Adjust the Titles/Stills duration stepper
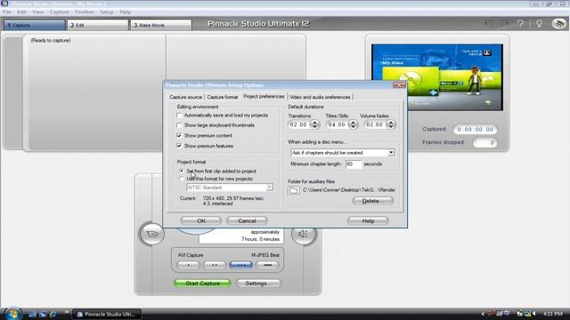The height and width of the screenshot is (320, 570). pos(353,124)
